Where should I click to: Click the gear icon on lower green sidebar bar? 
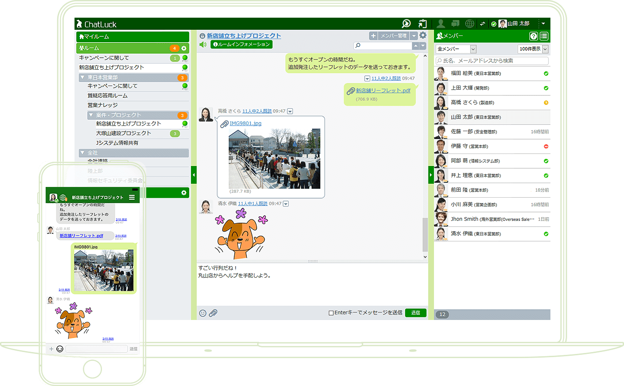point(184,193)
